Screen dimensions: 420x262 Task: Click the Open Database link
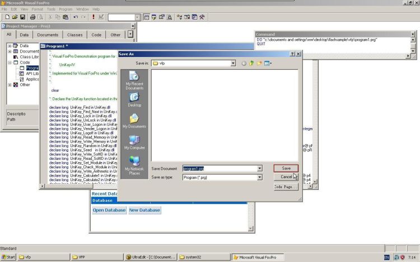click(109, 210)
